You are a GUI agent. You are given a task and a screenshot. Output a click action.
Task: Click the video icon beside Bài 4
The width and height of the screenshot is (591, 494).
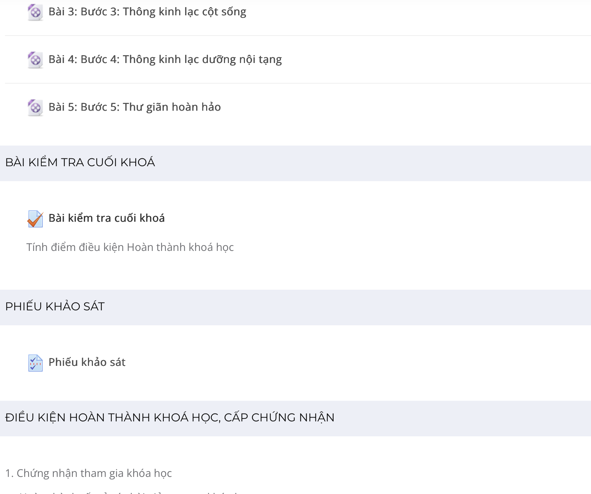35,60
